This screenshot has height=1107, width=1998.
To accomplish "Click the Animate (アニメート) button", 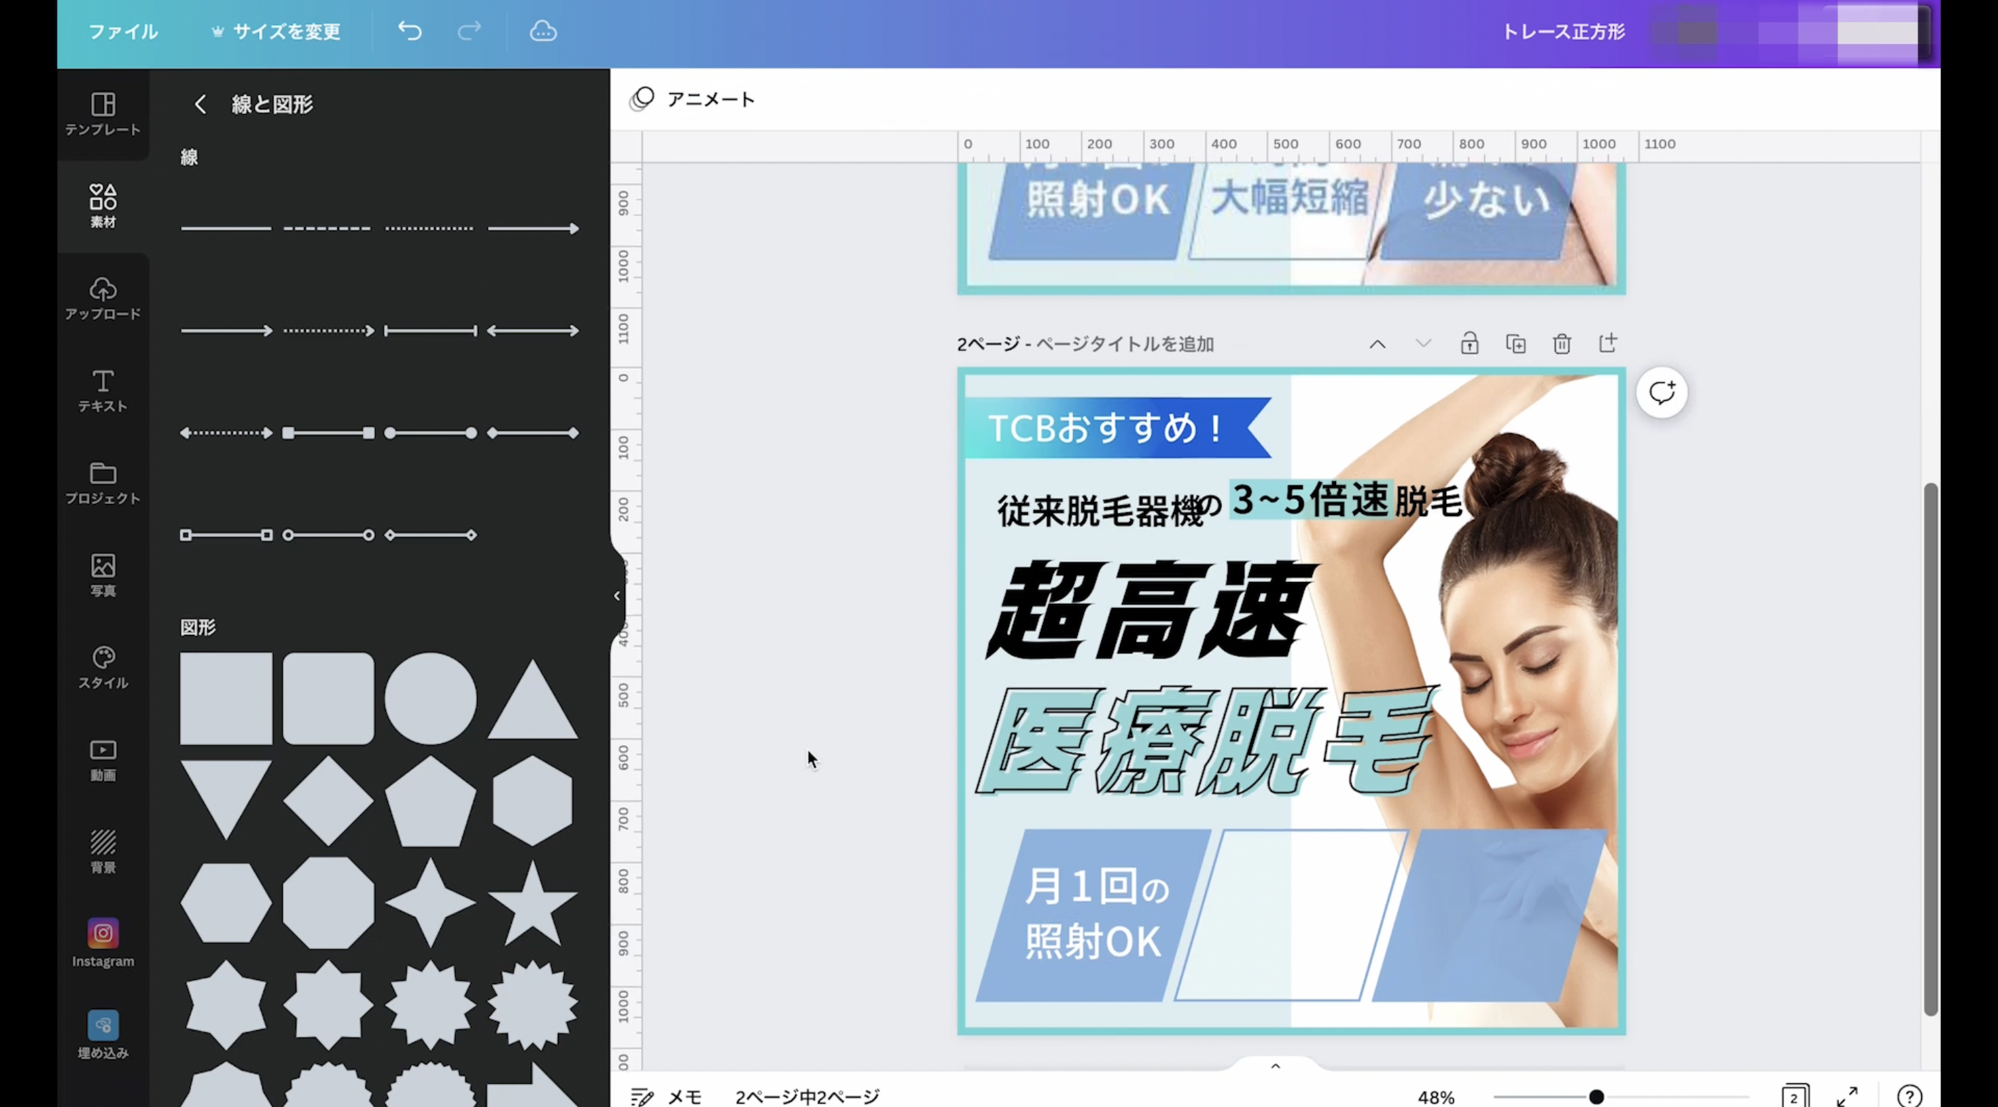I will click(692, 99).
